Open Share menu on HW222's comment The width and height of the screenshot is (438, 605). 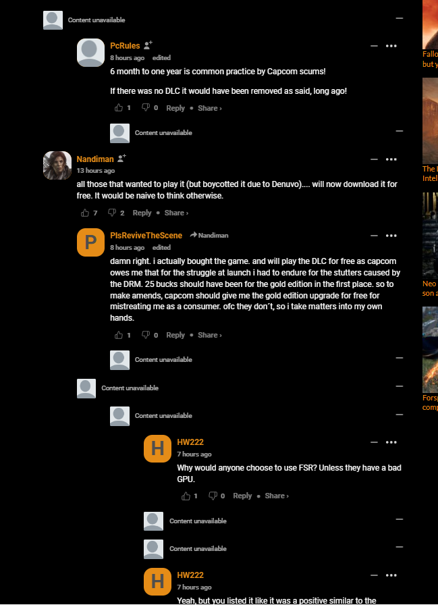[x=277, y=496]
